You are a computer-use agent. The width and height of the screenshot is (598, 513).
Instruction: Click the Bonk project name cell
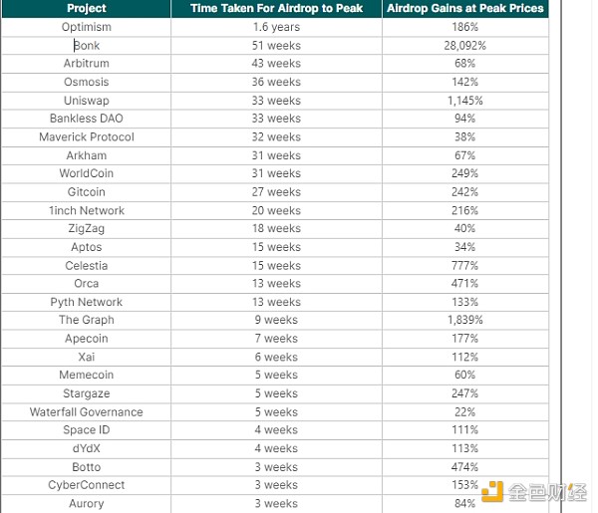point(87,46)
